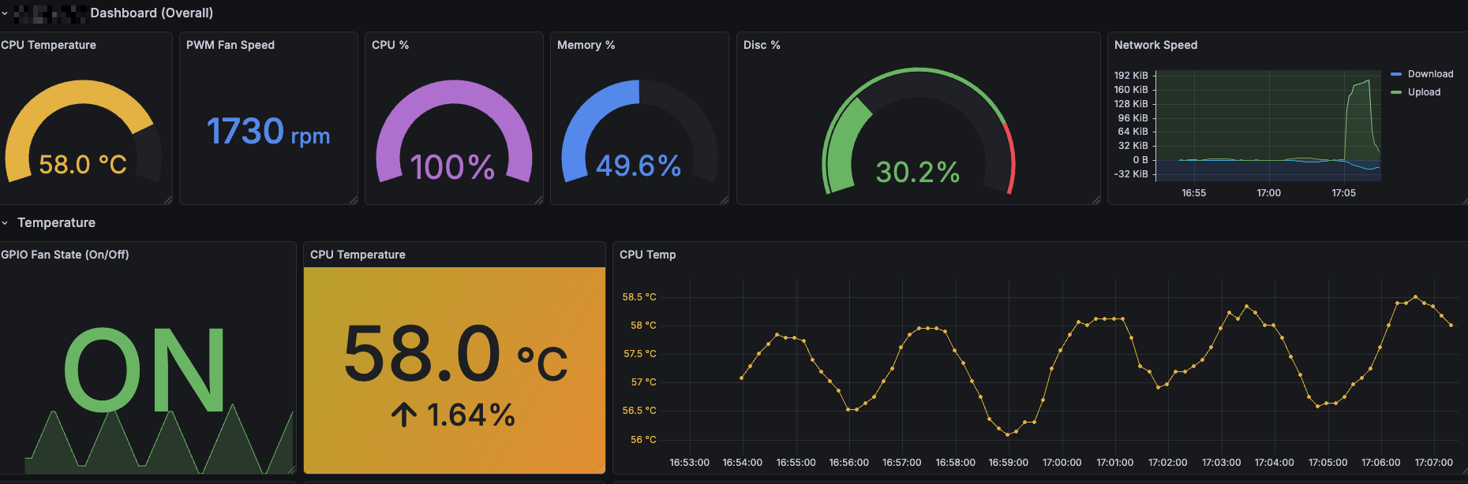Screen dimensions: 1468x484
Task: Open the Memory % panel title menu
Action: pyautogui.click(x=586, y=45)
